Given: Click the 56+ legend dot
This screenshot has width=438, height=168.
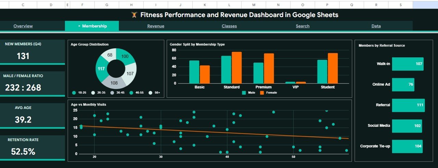Looking at the screenshot, I should pos(150,93).
